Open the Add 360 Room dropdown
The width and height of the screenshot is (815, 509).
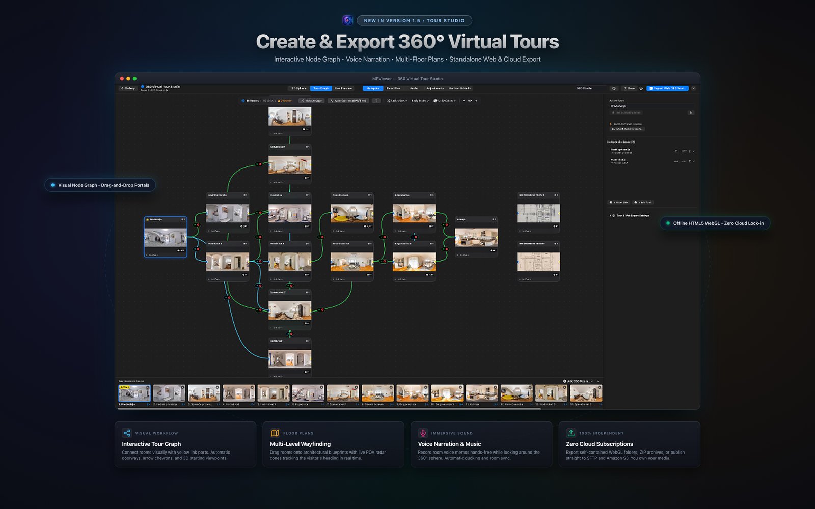pos(577,381)
